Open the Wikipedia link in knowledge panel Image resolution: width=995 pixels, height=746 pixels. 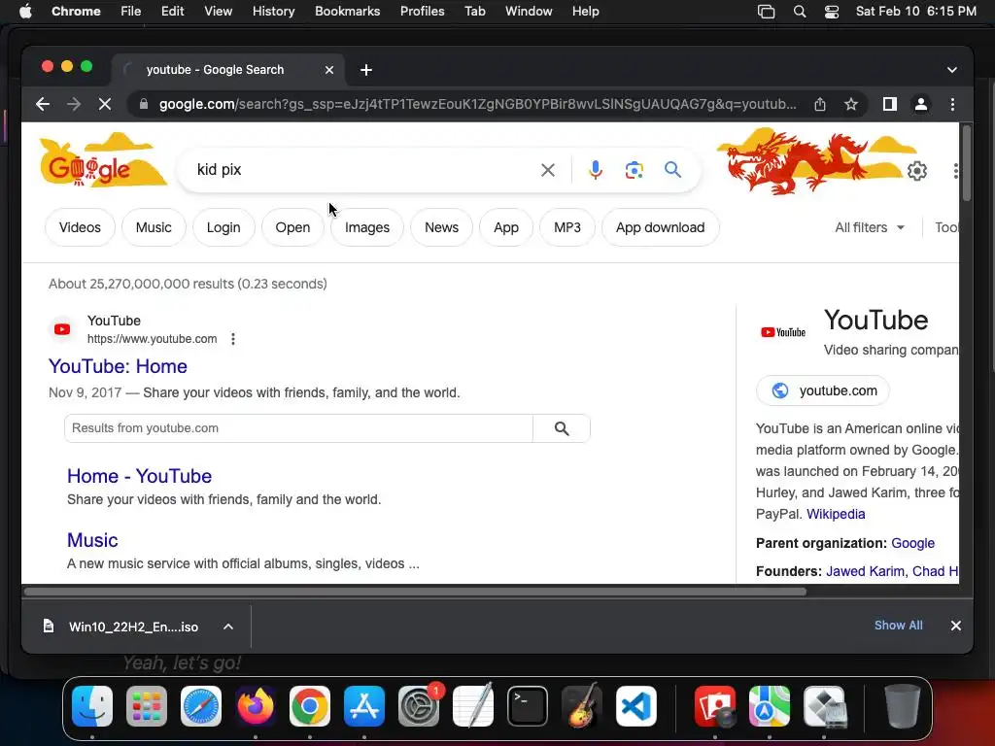(x=836, y=515)
